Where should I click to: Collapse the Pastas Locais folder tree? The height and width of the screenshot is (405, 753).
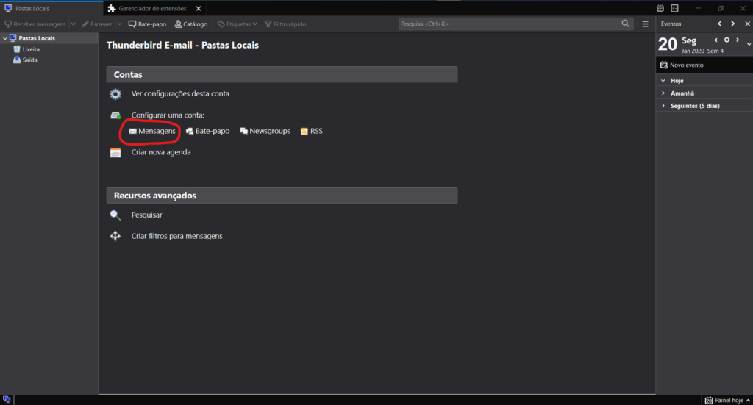pos(5,38)
